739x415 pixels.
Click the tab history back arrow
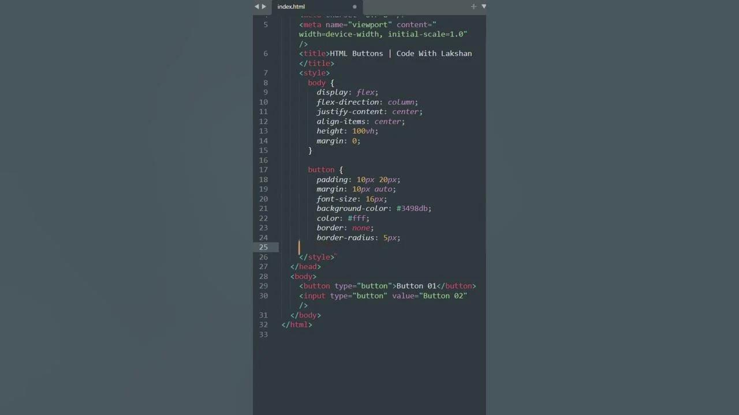[257, 6]
